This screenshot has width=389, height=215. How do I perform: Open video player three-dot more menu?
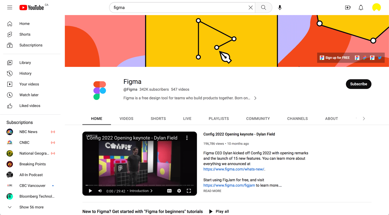(187, 138)
